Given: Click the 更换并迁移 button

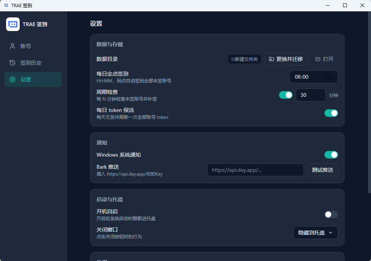Looking at the screenshot, I should (x=286, y=59).
